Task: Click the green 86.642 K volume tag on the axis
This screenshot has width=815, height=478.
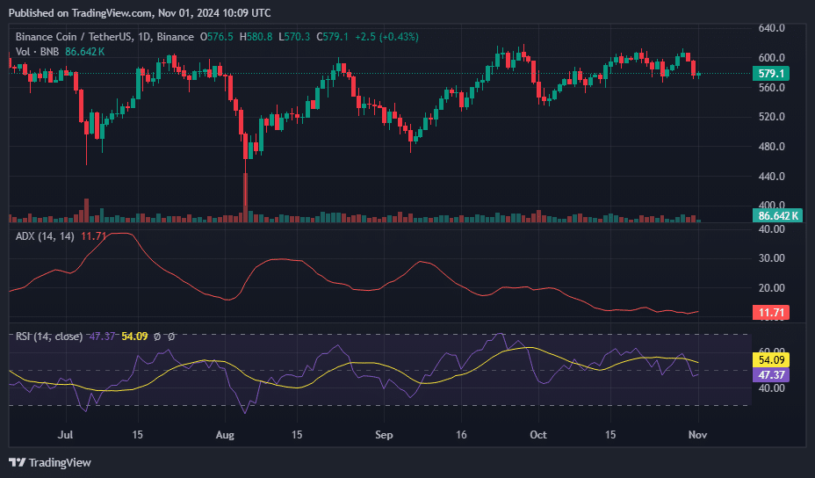Action: click(777, 215)
